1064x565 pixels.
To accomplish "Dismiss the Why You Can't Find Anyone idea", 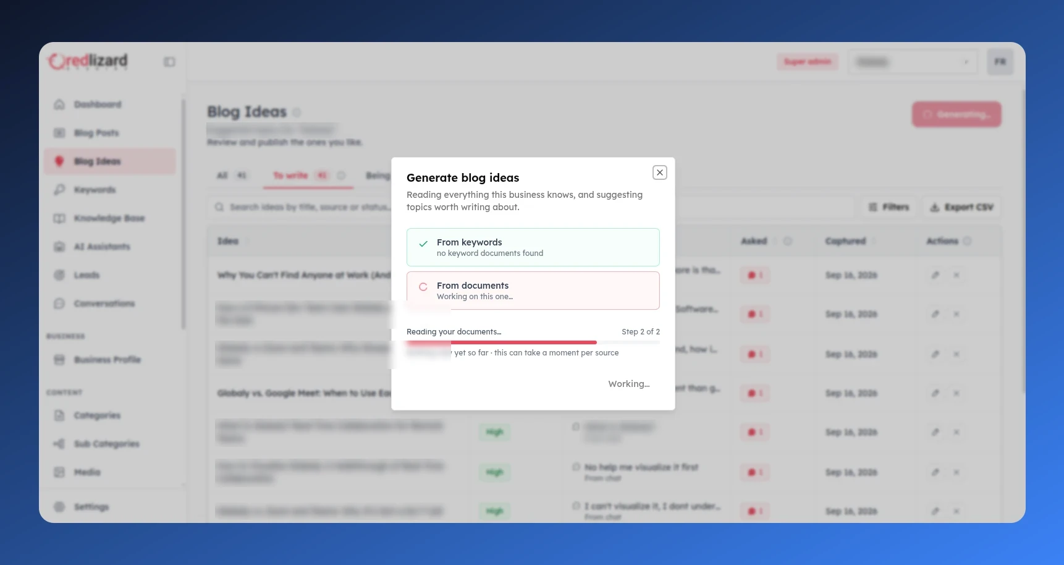I will click(956, 275).
